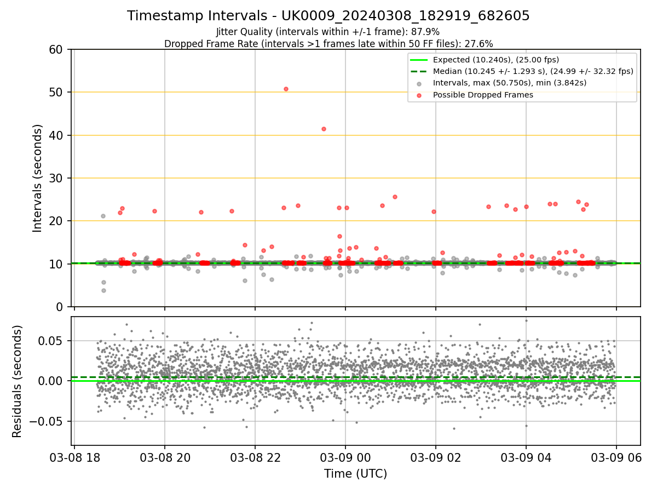Click the x-axis tick label '03-09 00'

point(345,458)
